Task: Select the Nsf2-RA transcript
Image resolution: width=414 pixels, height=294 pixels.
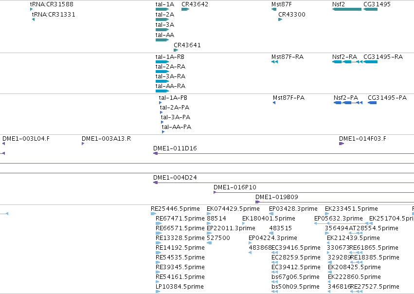Action: [347, 62]
